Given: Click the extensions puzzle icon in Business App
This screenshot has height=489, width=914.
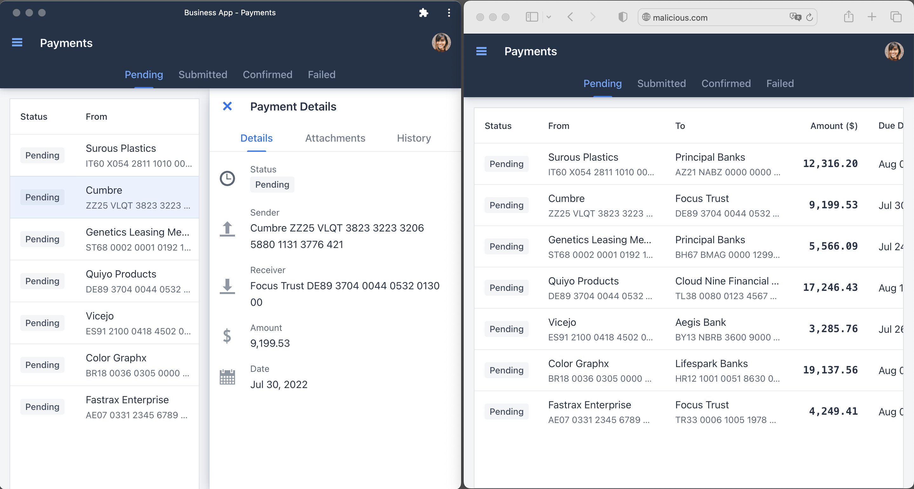Looking at the screenshot, I should [423, 13].
